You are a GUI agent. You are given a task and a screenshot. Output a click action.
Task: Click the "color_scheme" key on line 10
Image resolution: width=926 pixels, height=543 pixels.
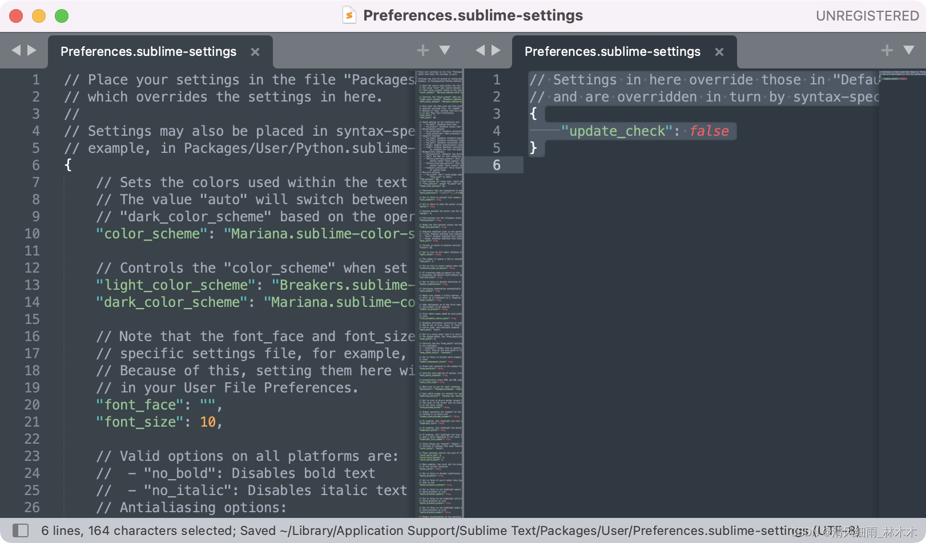tap(152, 234)
